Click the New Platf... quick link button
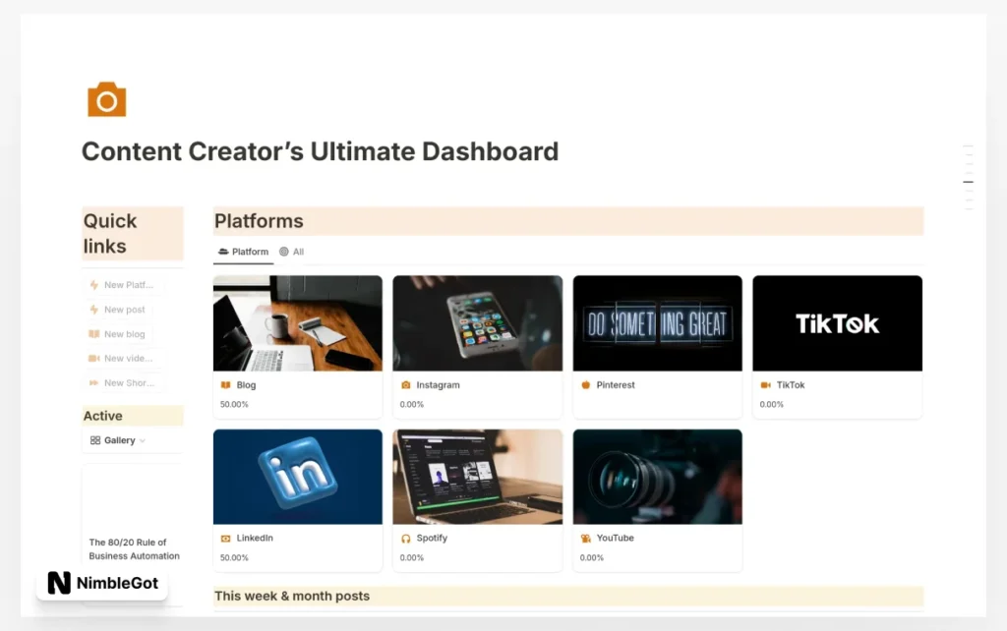The width and height of the screenshot is (1007, 631). pos(122,285)
